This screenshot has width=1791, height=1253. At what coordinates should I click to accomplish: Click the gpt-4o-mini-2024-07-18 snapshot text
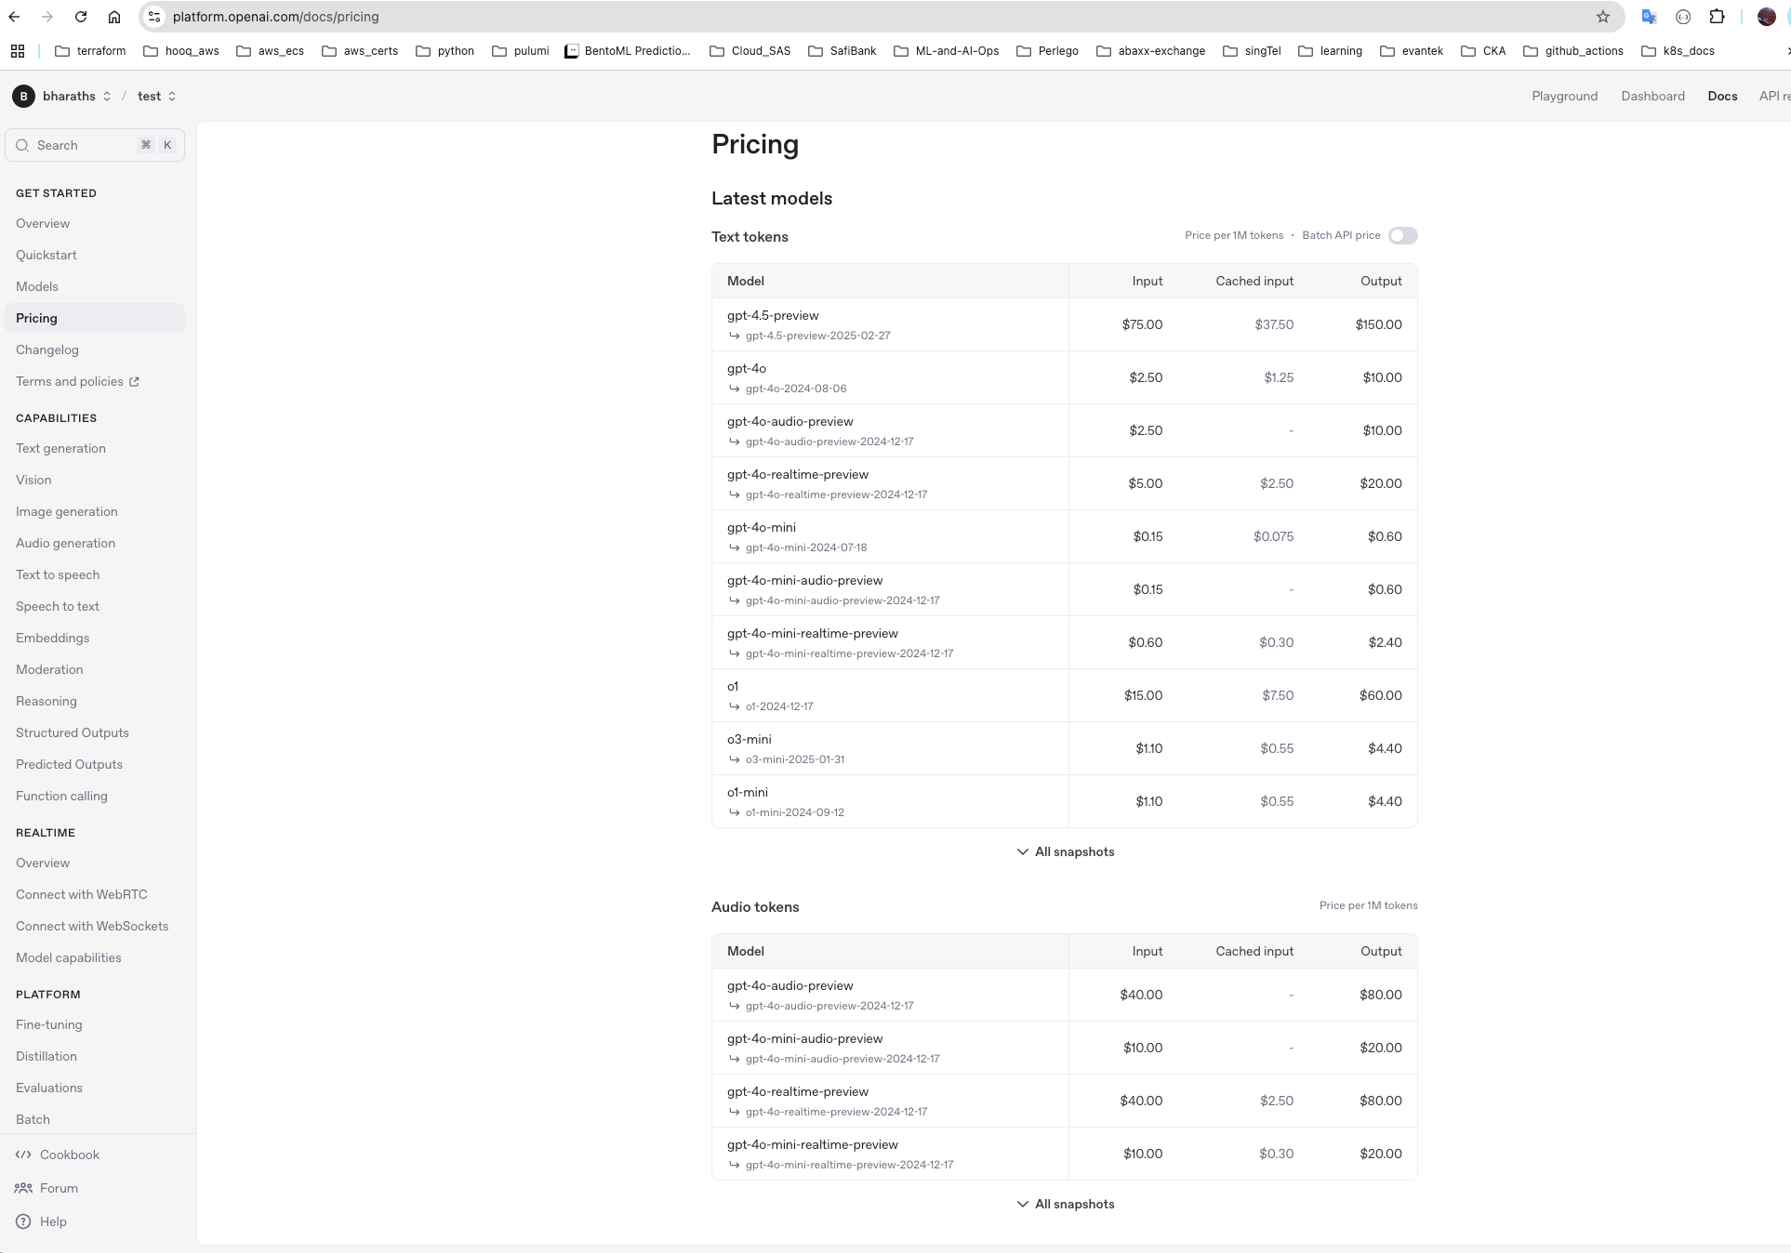click(x=806, y=547)
